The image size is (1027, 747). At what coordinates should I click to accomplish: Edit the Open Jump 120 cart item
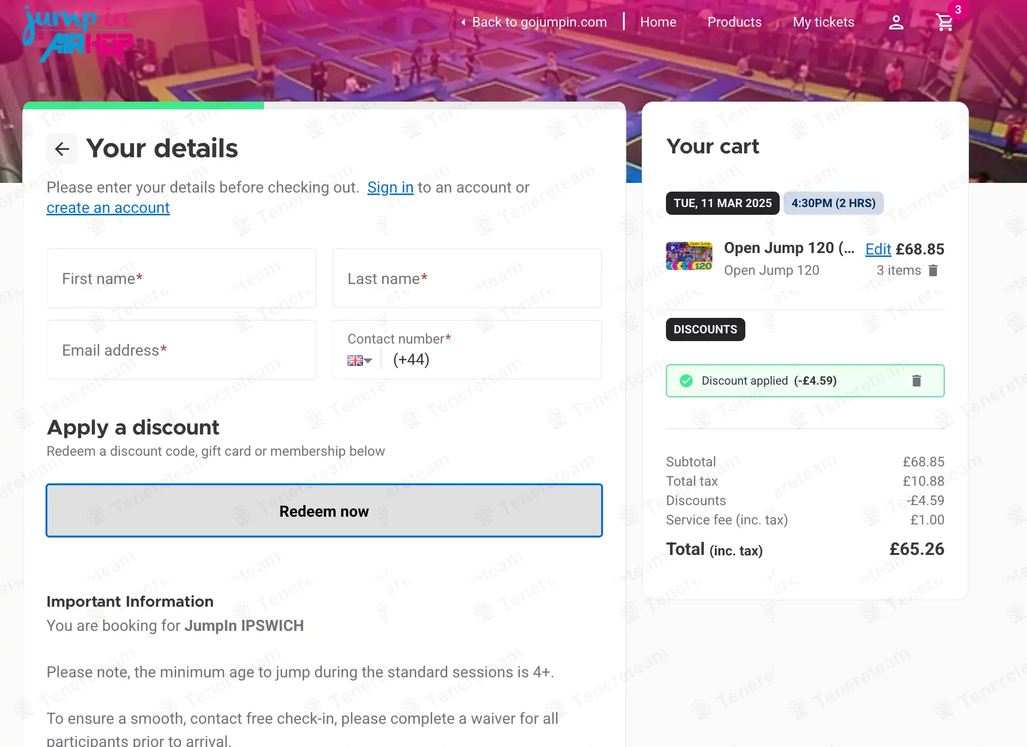pos(878,249)
